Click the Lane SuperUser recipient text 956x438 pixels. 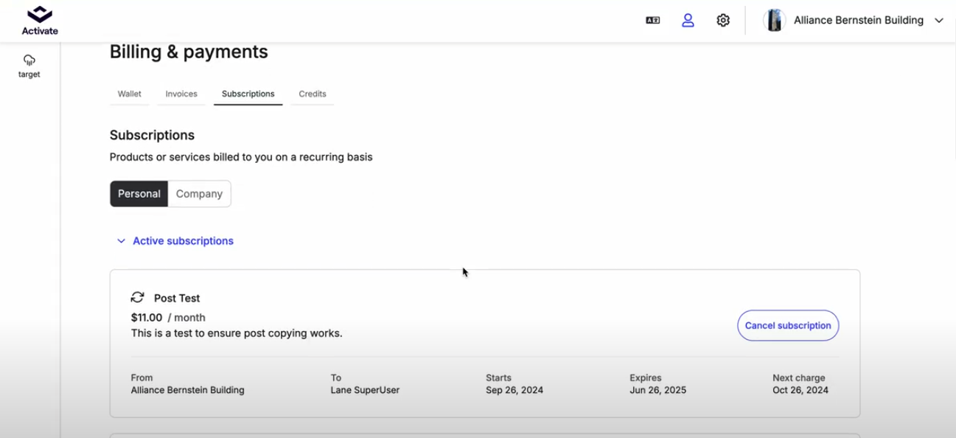365,390
